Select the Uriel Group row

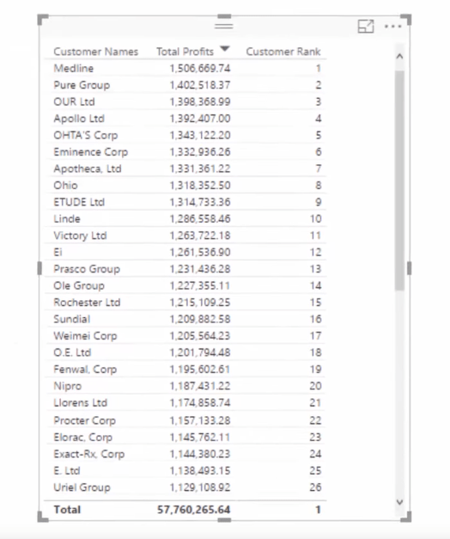(185, 487)
